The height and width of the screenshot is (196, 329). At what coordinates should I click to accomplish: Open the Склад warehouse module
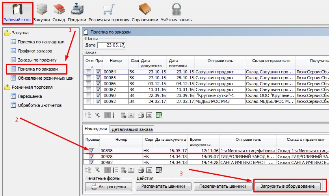(58, 12)
